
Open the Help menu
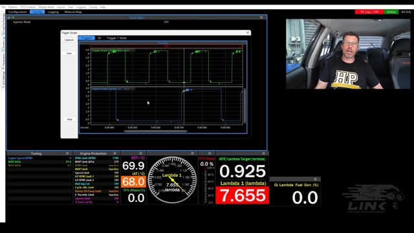pos(103,7)
